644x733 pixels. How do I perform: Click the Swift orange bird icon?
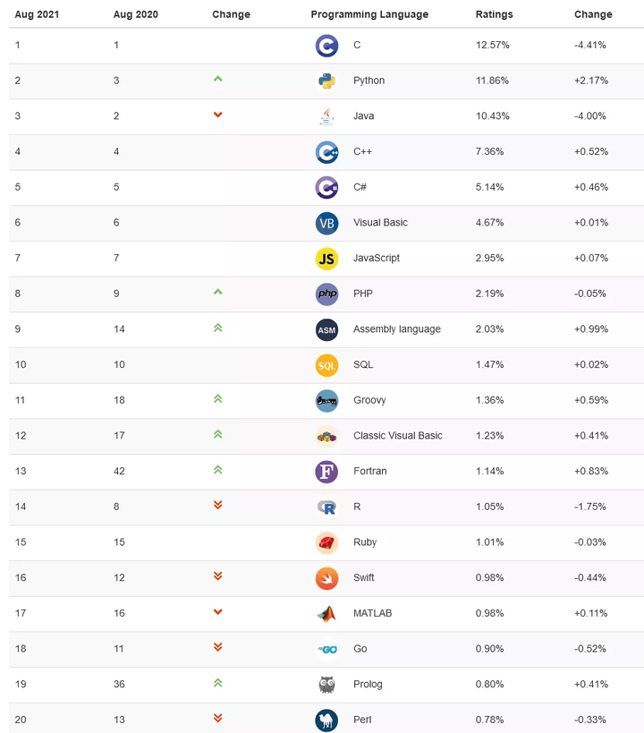pos(326,578)
